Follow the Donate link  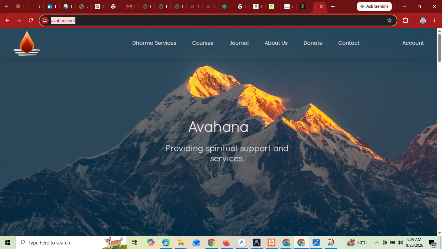313,43
